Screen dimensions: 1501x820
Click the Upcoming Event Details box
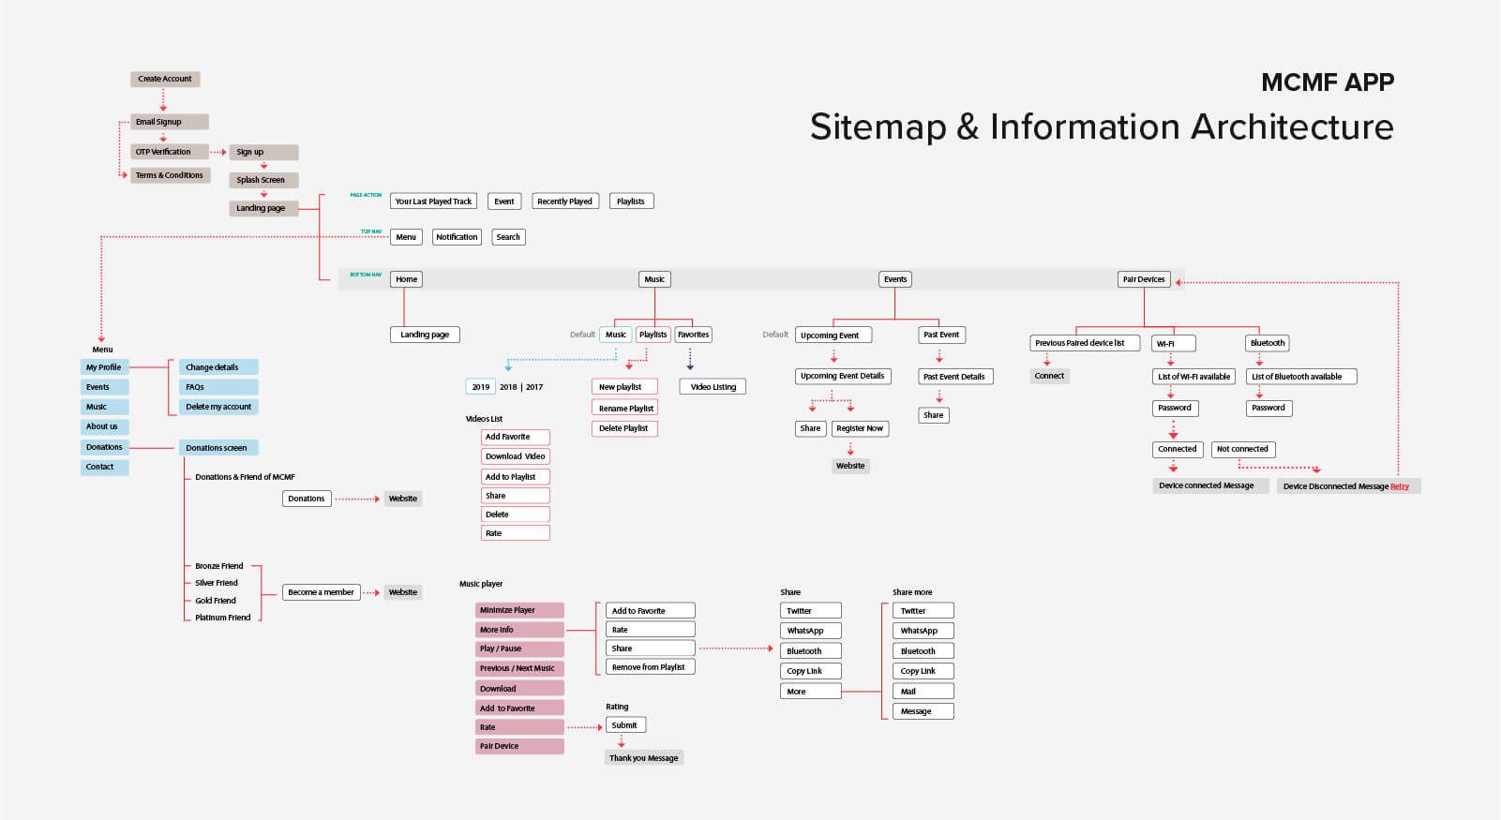(843, 376)
